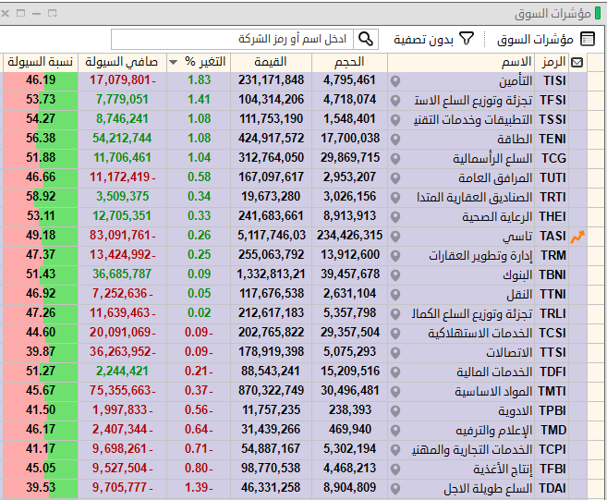
Task: Click the location pin icon in TASI row
Action: pyautogui.click(x=395, y=237)
